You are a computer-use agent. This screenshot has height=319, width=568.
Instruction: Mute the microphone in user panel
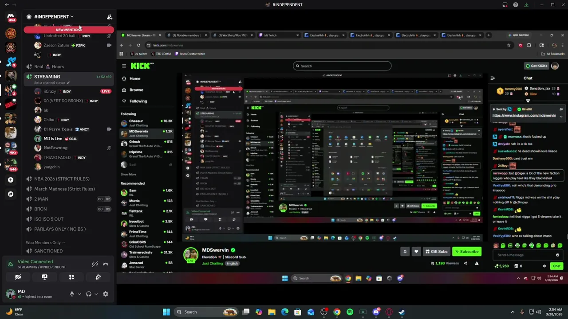71,294
